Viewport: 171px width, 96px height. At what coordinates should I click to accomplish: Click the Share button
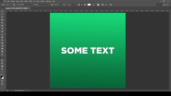[x=159, y=5]
